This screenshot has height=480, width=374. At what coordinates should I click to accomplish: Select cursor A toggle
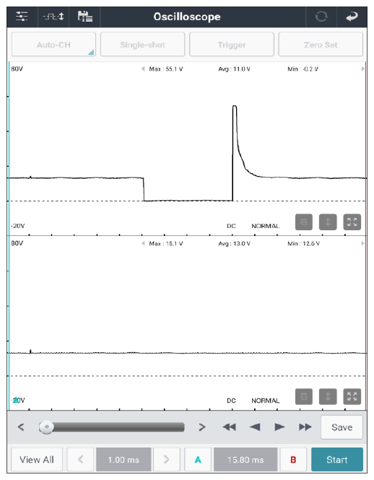(x=198, y=460)
